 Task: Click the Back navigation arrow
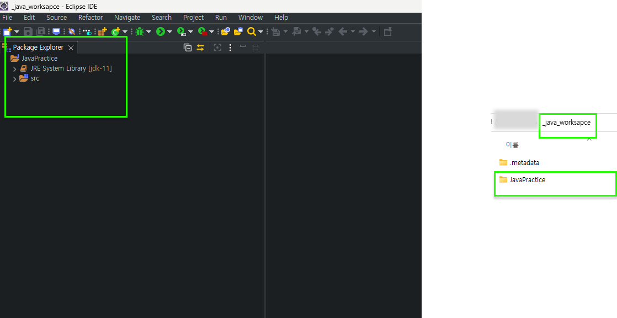point(343,31)
